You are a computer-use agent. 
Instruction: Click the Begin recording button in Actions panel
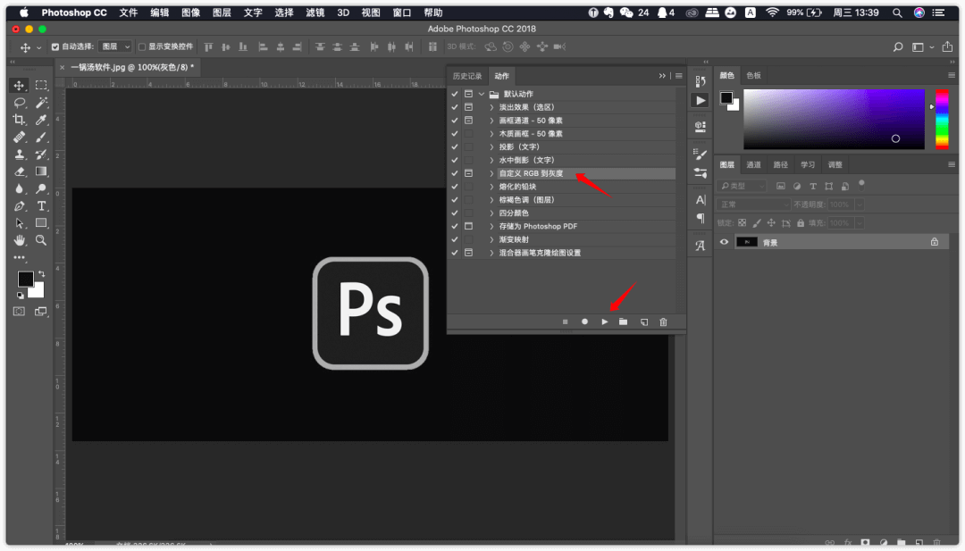[584, 321]
